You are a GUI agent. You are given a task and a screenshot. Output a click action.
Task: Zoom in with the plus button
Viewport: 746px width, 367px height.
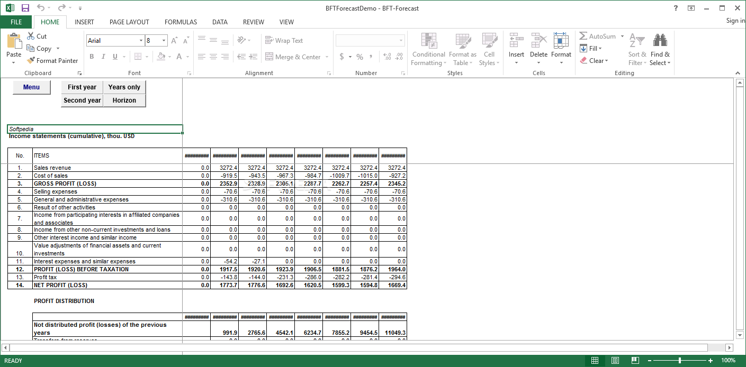711,361
